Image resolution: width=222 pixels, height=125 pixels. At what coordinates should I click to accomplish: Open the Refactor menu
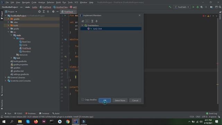coord(51,2)
